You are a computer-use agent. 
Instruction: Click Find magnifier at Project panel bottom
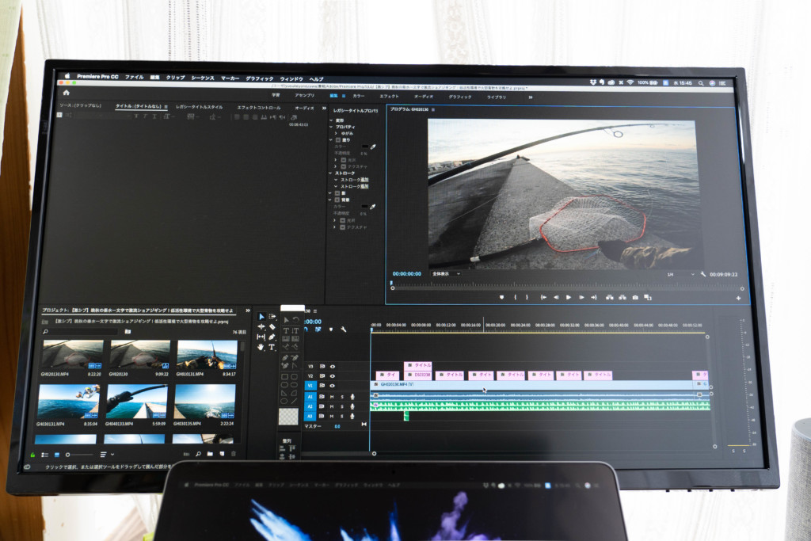[x=198, y=454]
